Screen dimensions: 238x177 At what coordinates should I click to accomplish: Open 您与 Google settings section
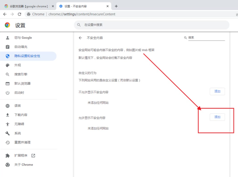[x=28, y=38]
